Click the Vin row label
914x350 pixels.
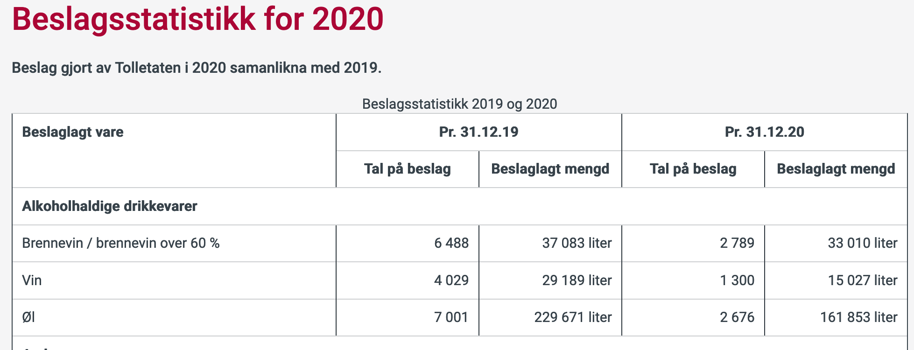pos(32,280)
